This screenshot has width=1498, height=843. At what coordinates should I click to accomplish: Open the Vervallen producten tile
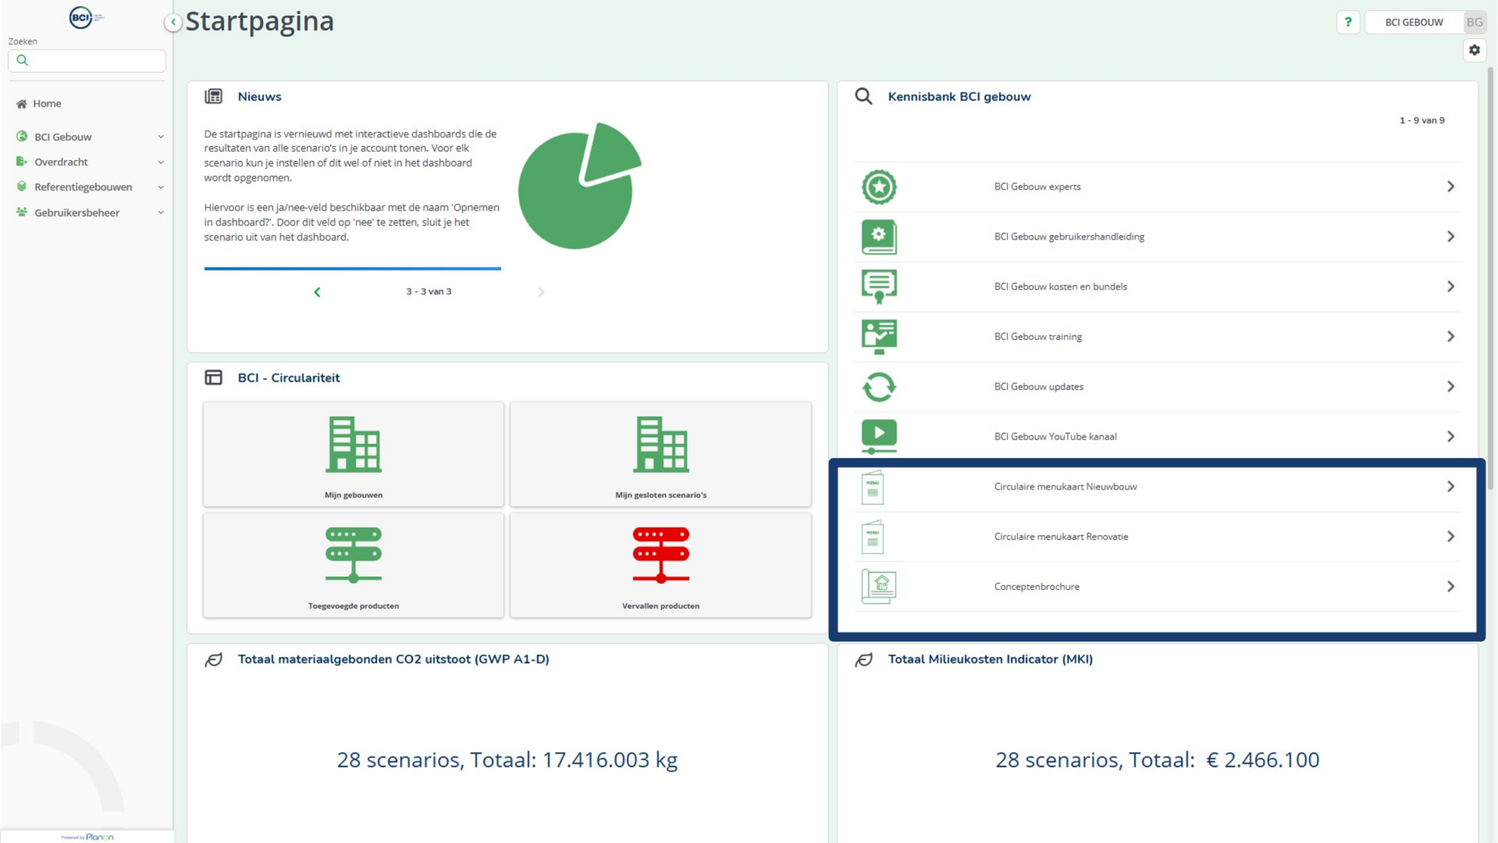[661, 565]
